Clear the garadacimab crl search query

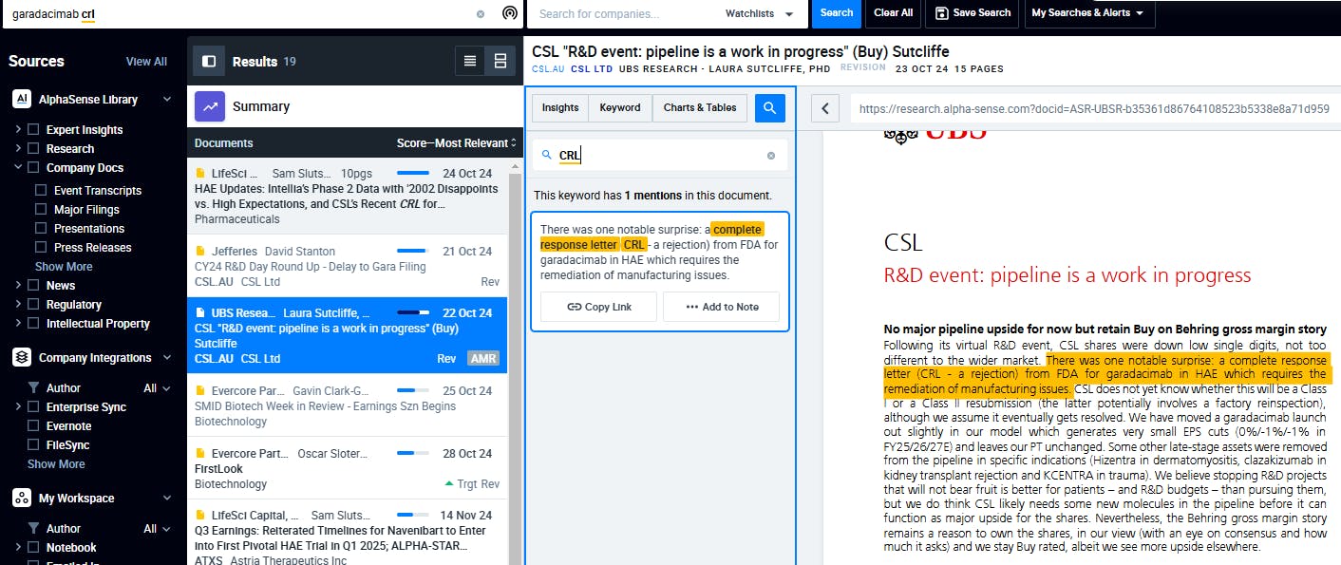click(x=481, y=14)
